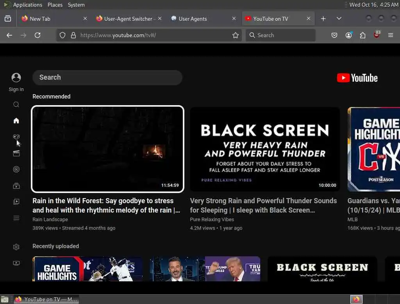400x304 pixels.
Task: Open Firefox application hamburger menu
Action: 391,35
